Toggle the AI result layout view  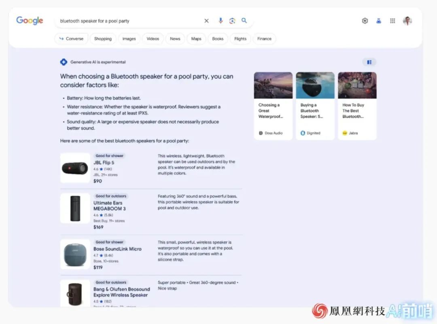click(x=369, y=62)
